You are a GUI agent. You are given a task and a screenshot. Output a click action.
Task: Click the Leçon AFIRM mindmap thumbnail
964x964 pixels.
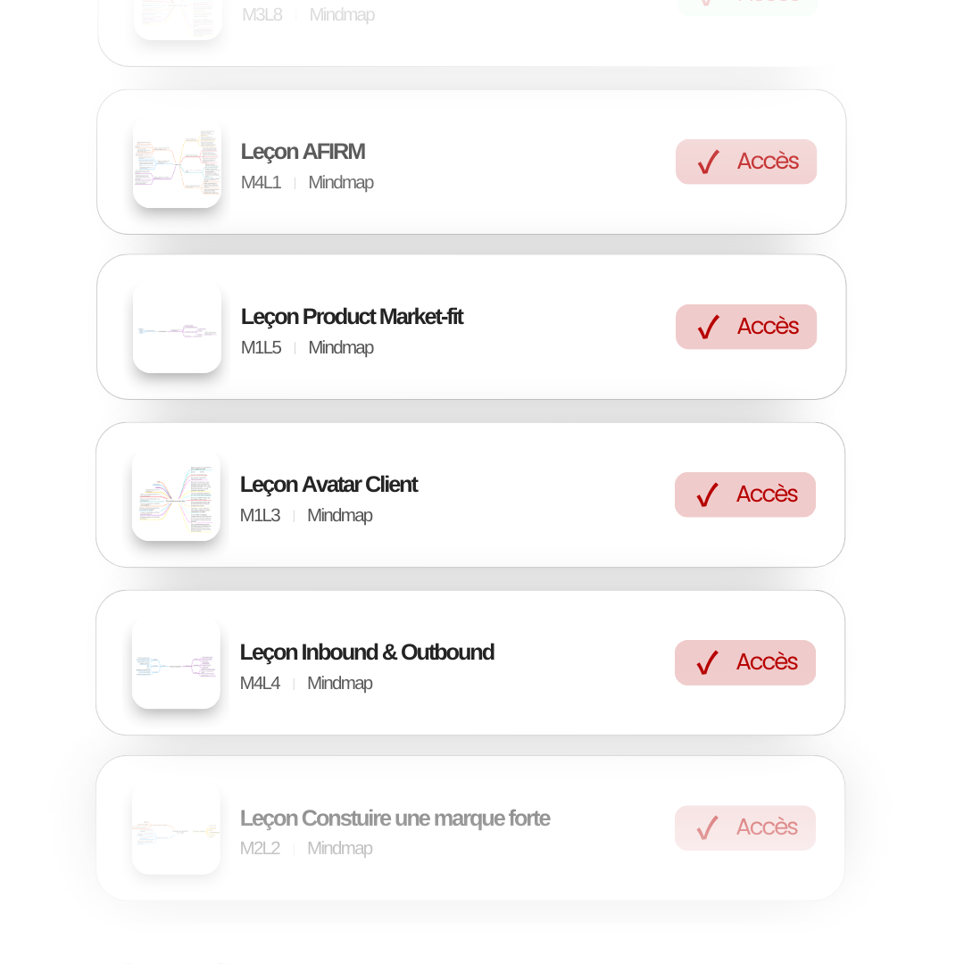[177, 163]
